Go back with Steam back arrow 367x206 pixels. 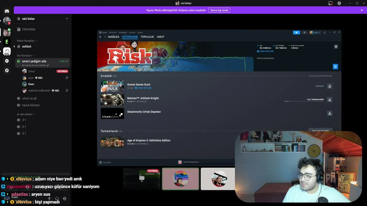click(x=100, y=37)
